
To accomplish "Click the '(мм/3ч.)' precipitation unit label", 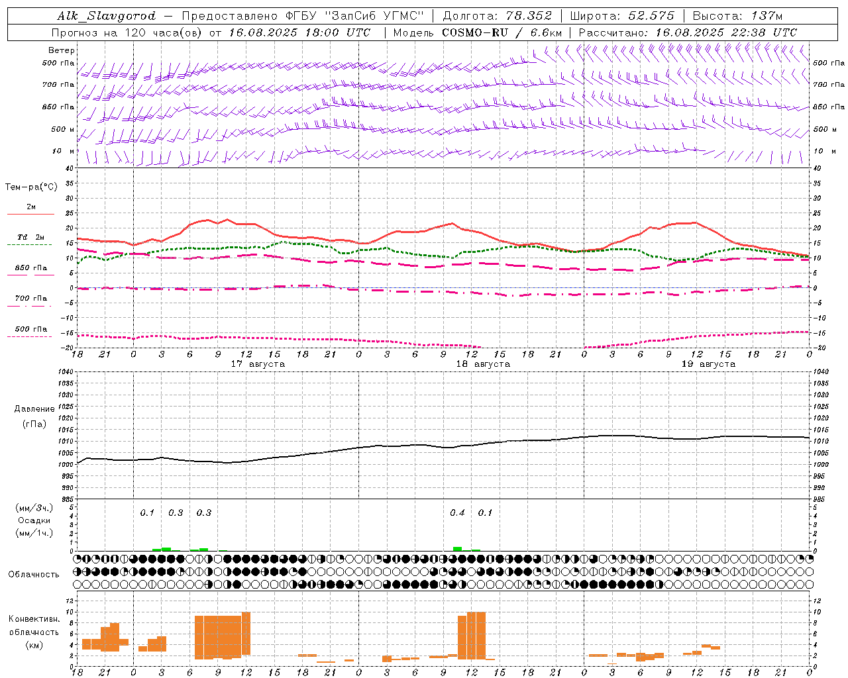I will tap(34, 508).
